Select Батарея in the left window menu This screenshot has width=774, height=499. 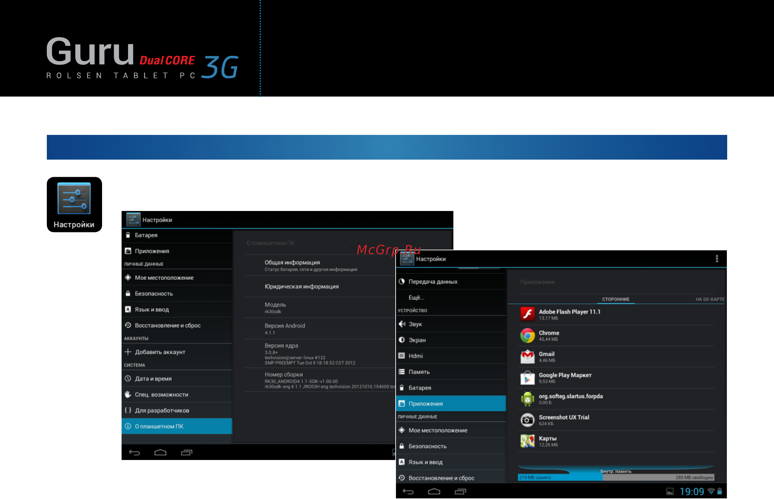177,235
